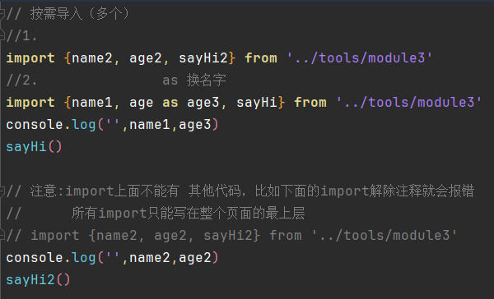Screen dimensions: 494x299
Task: Place cursor on 'age3' in the second import statement
Action: click(x=203, y=103)
